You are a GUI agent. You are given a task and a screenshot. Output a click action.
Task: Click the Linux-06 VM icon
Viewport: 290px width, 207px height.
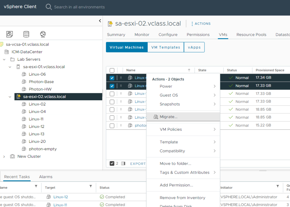(x=24, y=74)
